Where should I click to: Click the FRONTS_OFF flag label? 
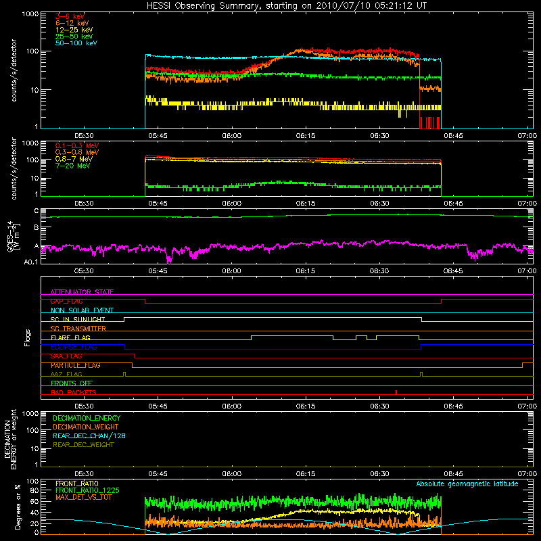(x=72, y=383)
